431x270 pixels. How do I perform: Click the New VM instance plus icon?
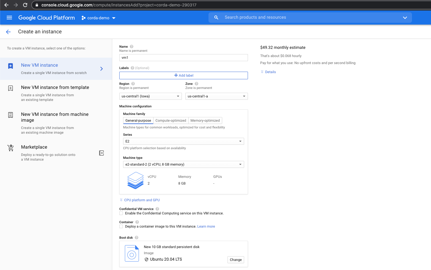click(11, 66)
